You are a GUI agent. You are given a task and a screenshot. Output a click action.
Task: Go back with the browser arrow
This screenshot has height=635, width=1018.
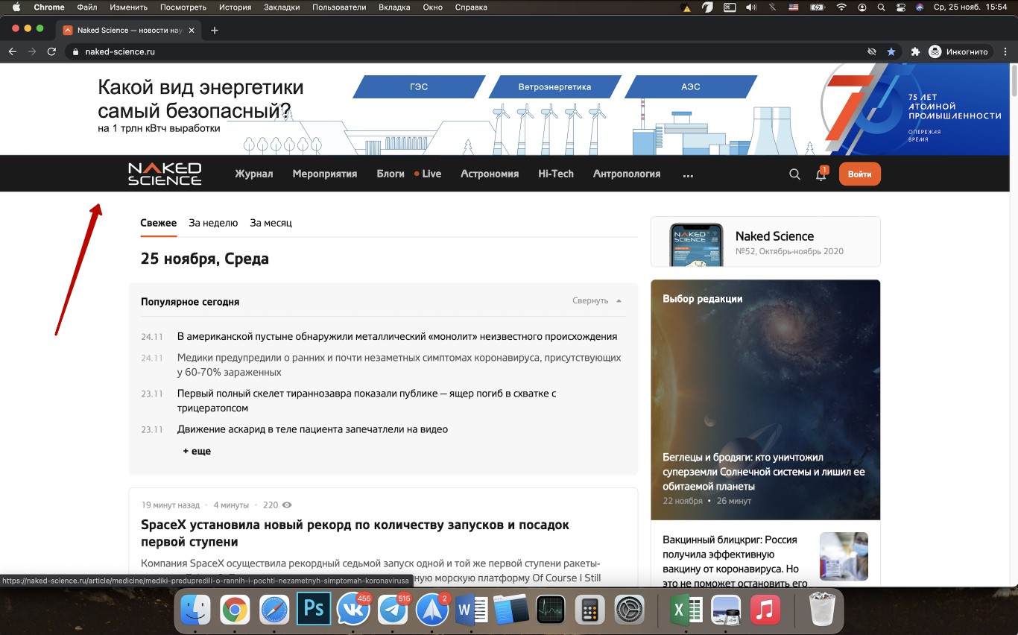[12, 51]
